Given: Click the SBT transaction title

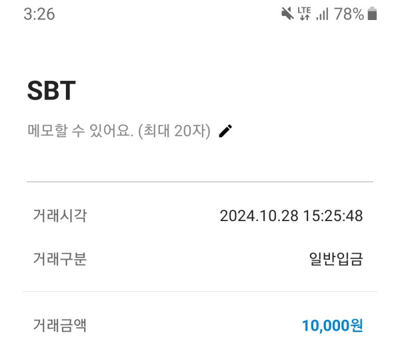Looking at the screenshot, I should 51,92.
